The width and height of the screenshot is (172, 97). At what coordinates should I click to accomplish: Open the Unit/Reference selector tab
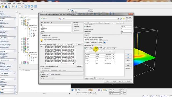(x=90, y=23)
